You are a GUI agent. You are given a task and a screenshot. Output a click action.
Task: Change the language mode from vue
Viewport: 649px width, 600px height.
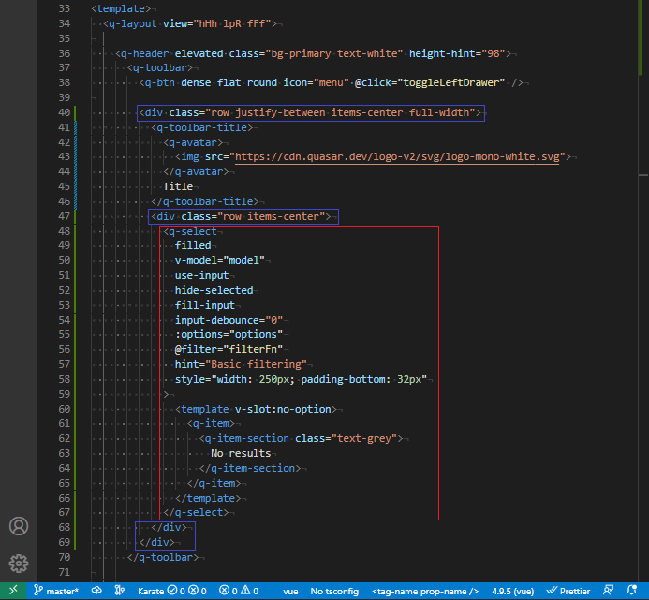(x=290, y=592)
